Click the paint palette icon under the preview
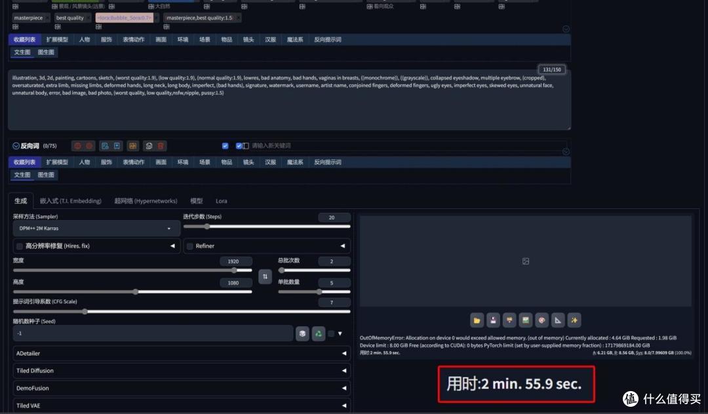 pyautogui.click(x=542, y=320)
